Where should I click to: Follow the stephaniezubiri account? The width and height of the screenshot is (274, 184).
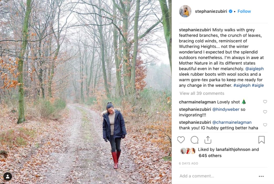244,11
